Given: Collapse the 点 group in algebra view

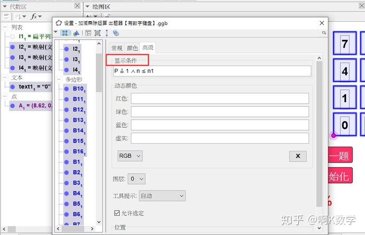Looking at the screenshot, I should tap(5, 96).
